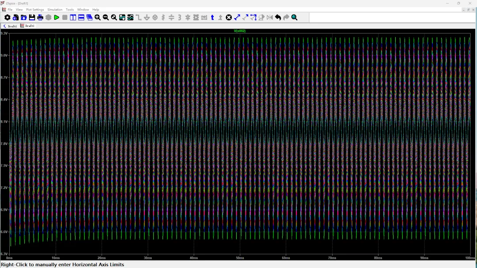Click the text tool 't' icon
The image size is (477, 268).
212,18
